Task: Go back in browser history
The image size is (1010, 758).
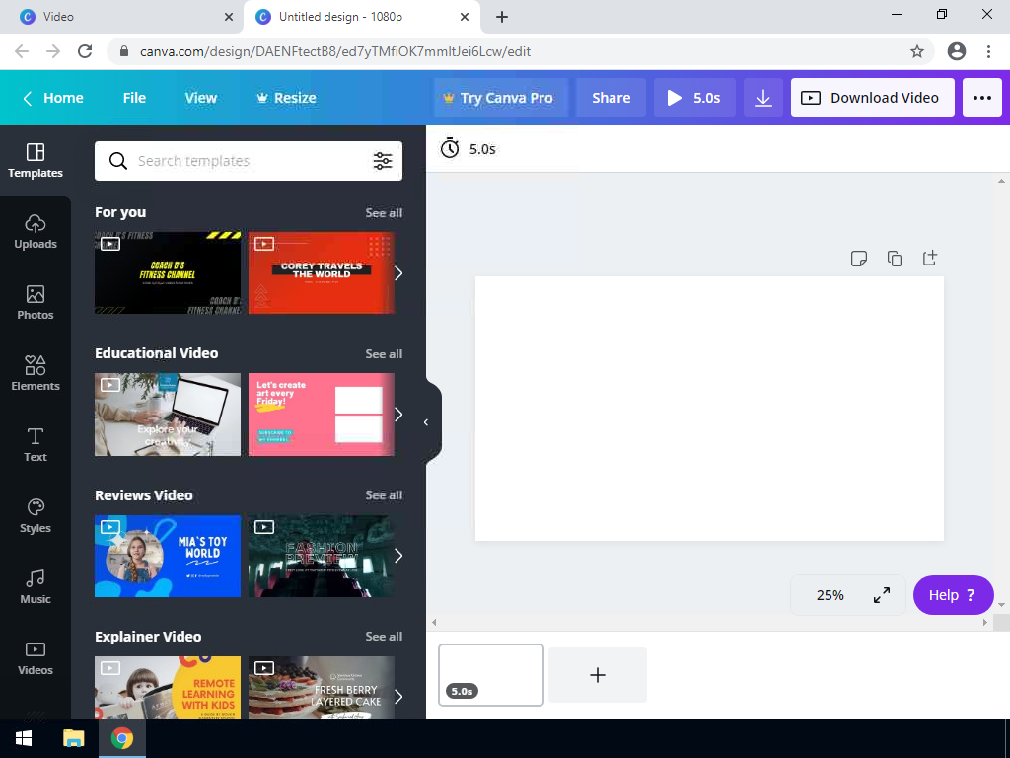Action: 22,51
